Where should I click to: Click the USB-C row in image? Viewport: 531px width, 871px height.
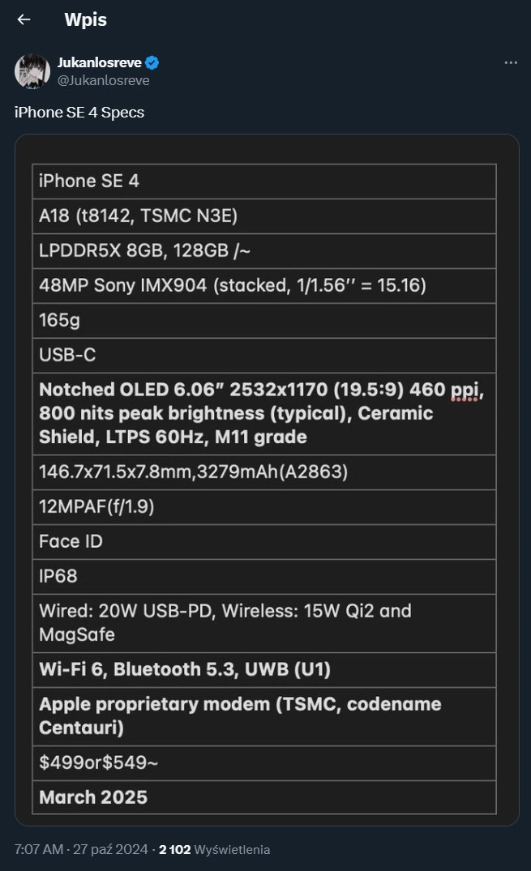pyautogui.click(x=264, y=355)
